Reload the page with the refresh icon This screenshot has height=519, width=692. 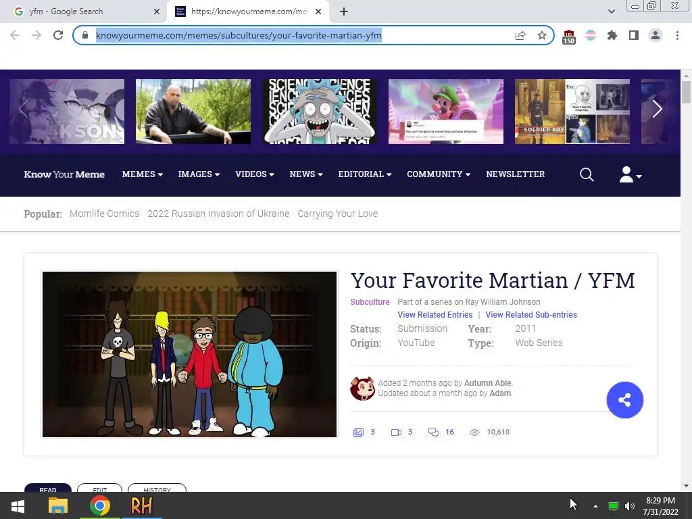point(58,35)
